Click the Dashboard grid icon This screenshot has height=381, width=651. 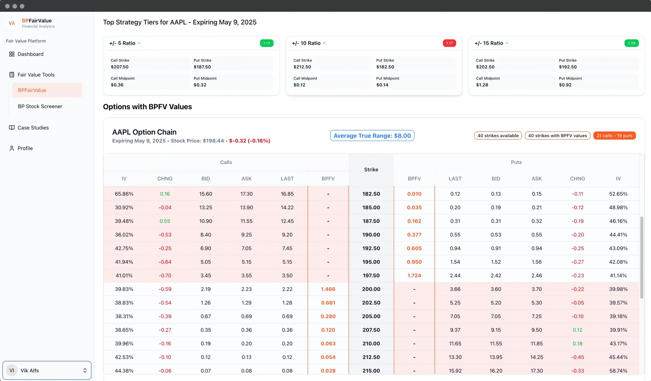12,54
